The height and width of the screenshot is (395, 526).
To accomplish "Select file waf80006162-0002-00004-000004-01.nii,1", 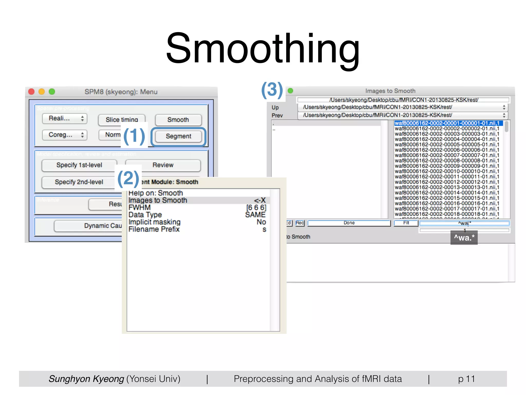I will pos(448,139).
